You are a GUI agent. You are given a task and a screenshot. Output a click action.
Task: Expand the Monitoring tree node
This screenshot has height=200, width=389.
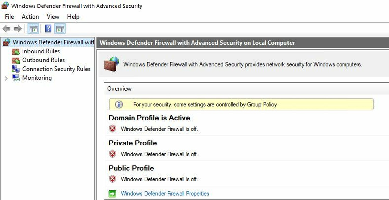point(6,78)
